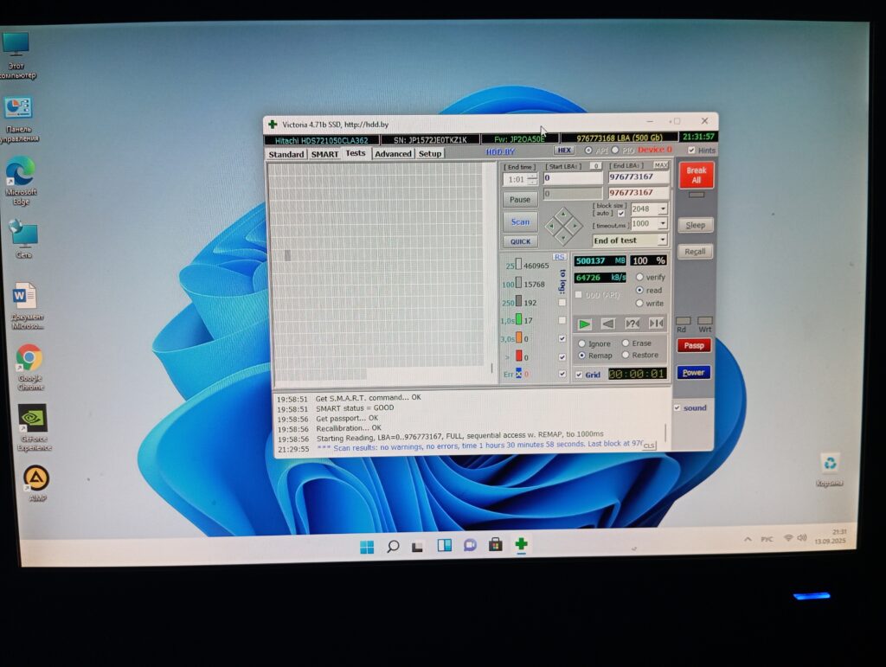This screenshot has height=667, width=886.
Task: Toggle the sound checkbox
Action: coord(677,407)
